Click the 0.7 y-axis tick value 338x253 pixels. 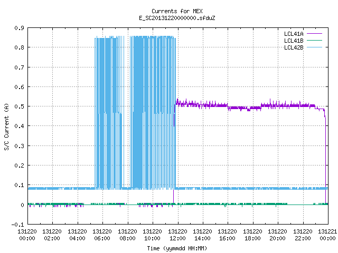[x=19, y=67]
